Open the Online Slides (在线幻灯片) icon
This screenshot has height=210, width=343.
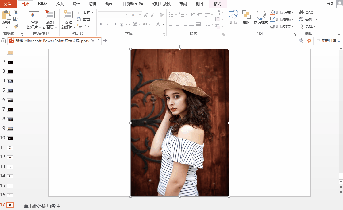point(34,15)
